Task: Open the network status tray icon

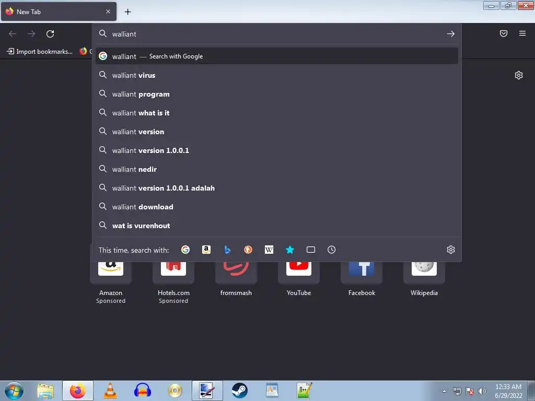Action: [457, 391]
